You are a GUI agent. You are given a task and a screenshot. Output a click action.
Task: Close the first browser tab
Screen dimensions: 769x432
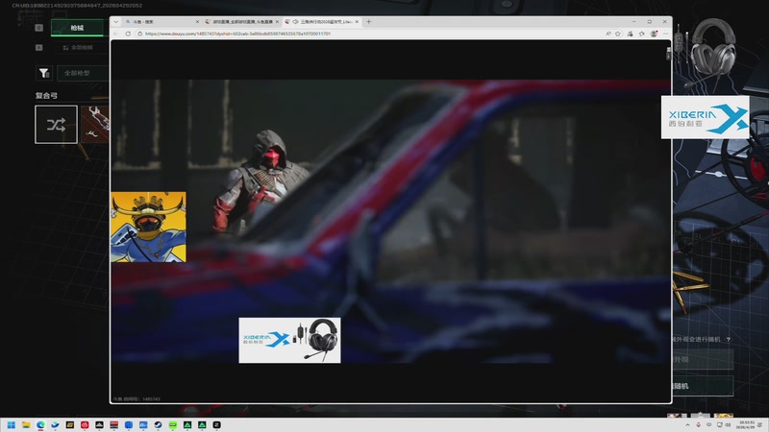(197, 22)
